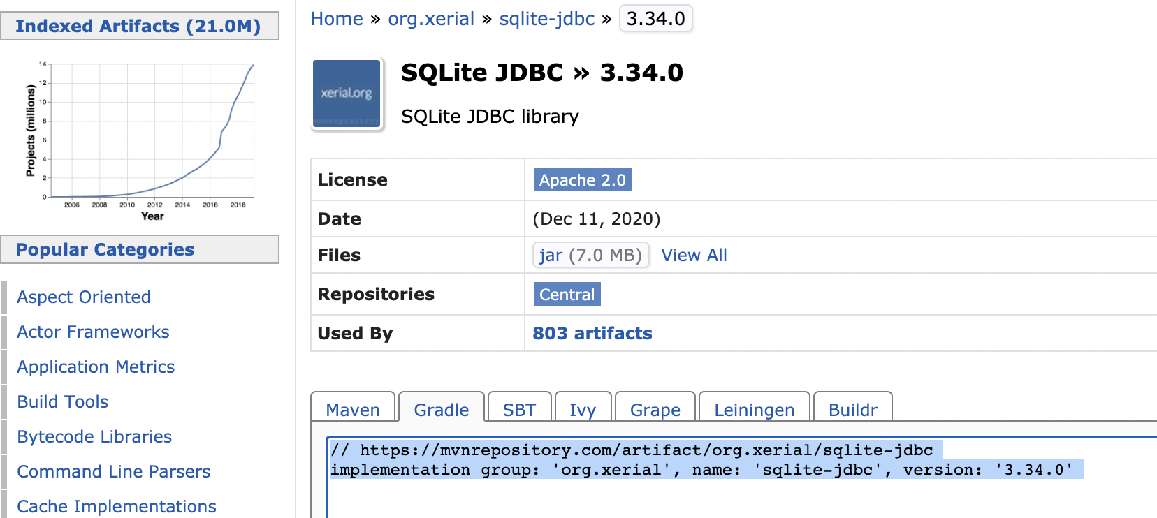Switch to the Gradle tab

coord(441,408)
